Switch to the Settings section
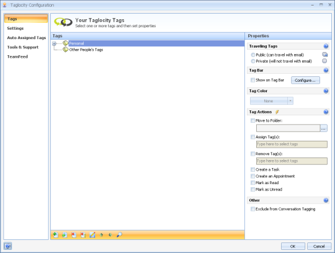335x253 pixels. [16, 28]
